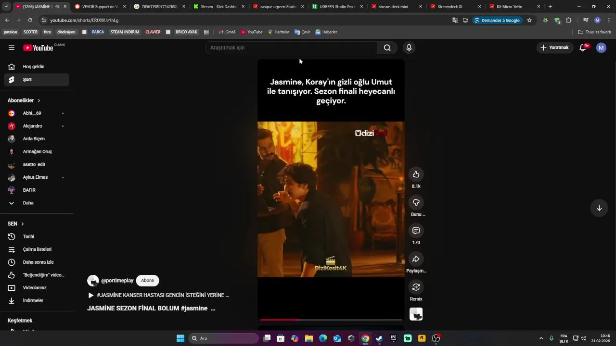616x346 pixels.
Task: Dislike the short with thumbs down
Action: (416, 203)
